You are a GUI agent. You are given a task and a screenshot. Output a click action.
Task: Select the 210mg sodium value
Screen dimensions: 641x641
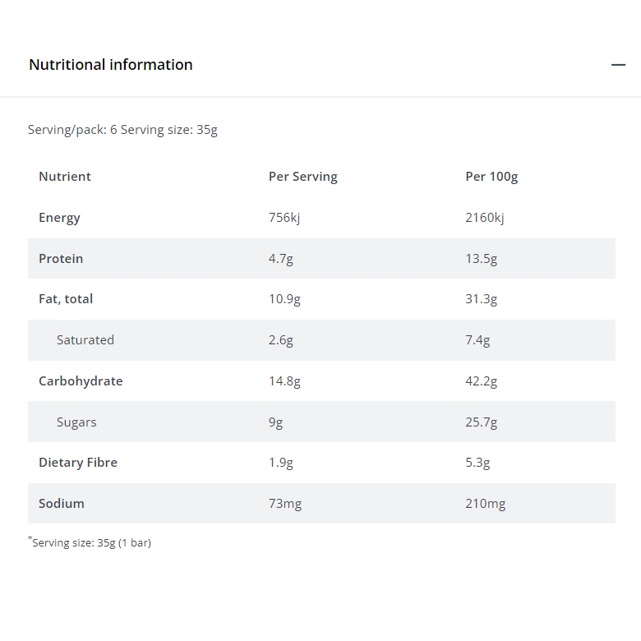[x=485, y=504]
